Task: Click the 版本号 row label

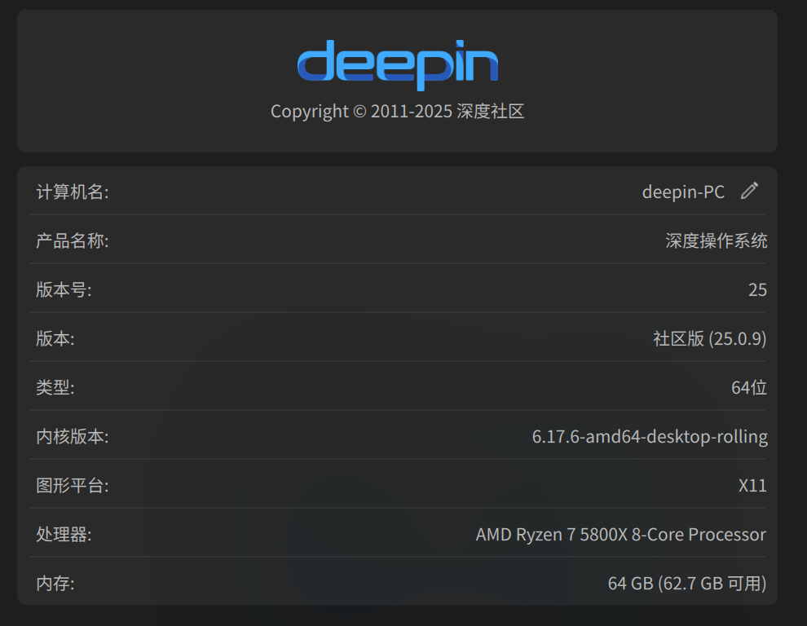Action: pyautogui.click(x=64, y=290)
